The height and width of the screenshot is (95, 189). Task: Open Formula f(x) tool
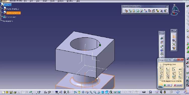coord(45,92)
